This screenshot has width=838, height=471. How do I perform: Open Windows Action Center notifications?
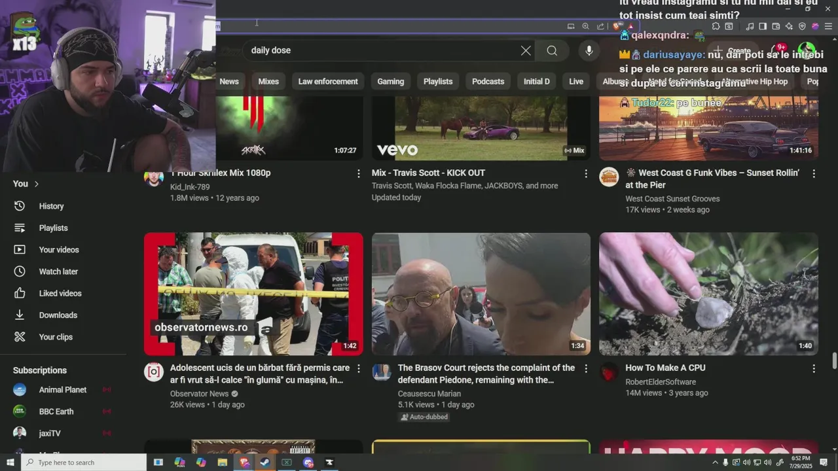click(x=824, y=462)
